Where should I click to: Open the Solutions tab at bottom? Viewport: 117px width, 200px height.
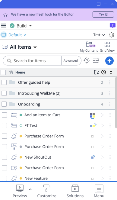pos(75,191)
